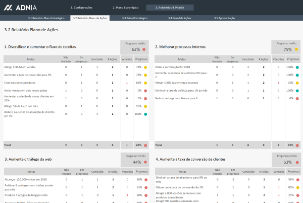
Task: Click red dot for 'Reduzir os bugs de software' row
Action: (x=297, y=98)
